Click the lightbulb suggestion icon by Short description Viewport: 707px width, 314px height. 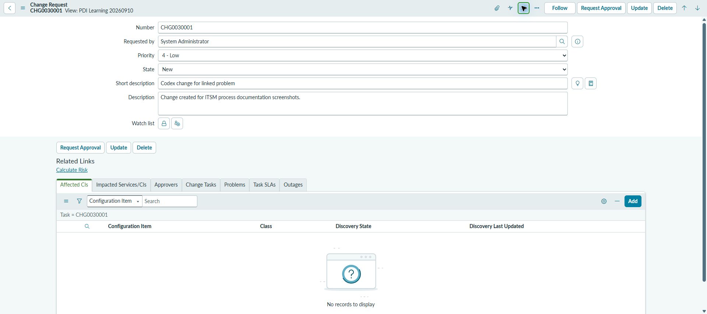[577, 83]
